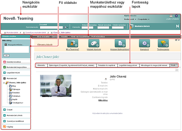Open the help question mark icon
Image resolution: width=182 pixels, height=131 pixels.
pyautogui.click(x=176, y=16)
